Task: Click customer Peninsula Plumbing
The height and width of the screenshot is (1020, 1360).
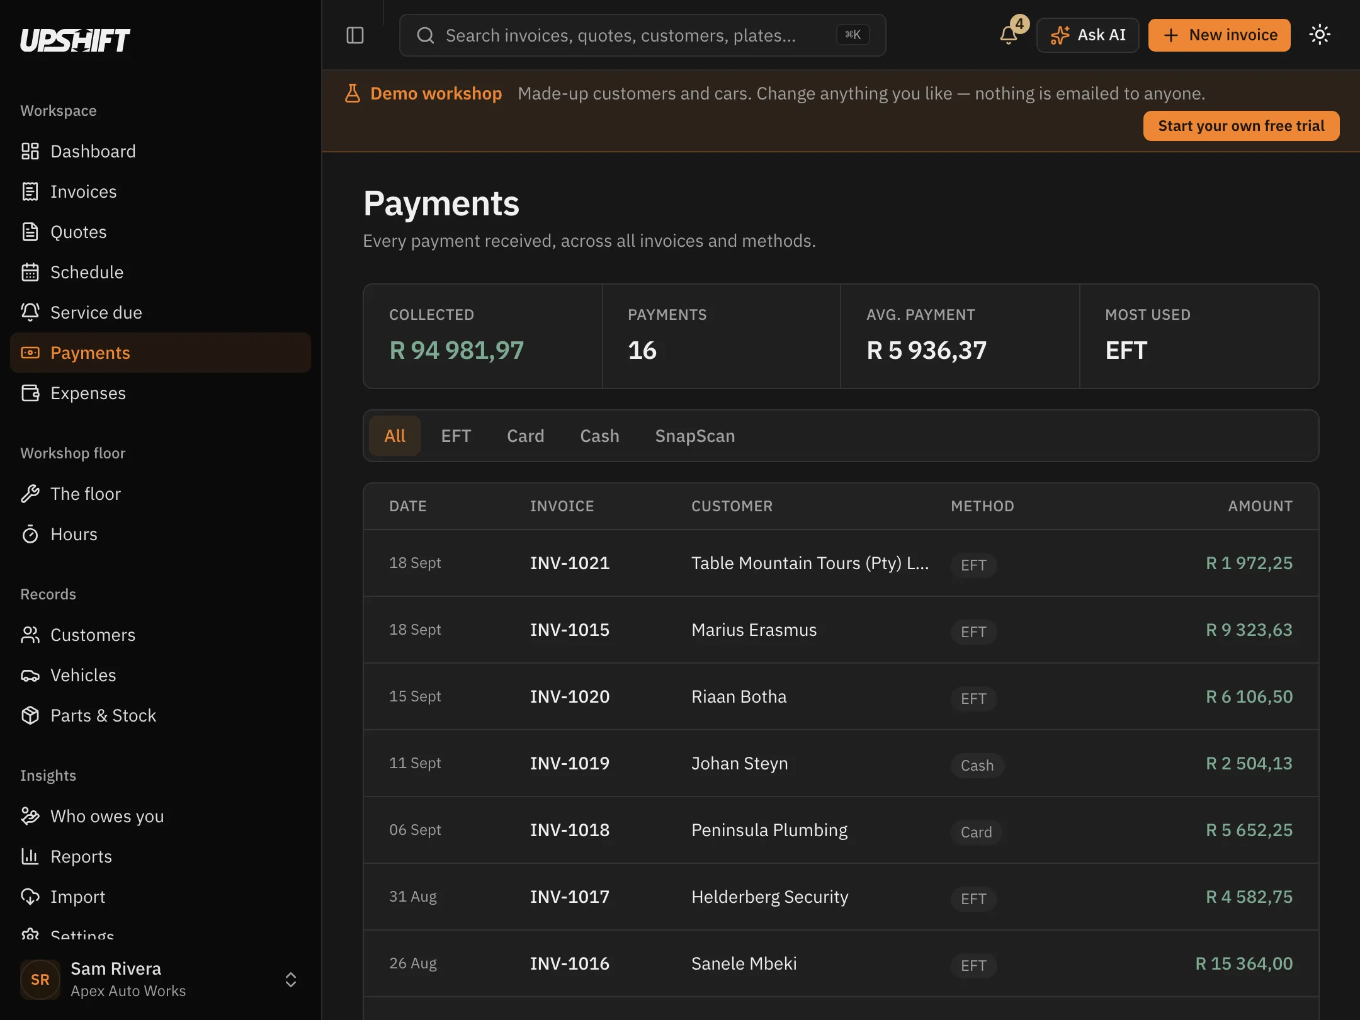Action: point(769,830)
